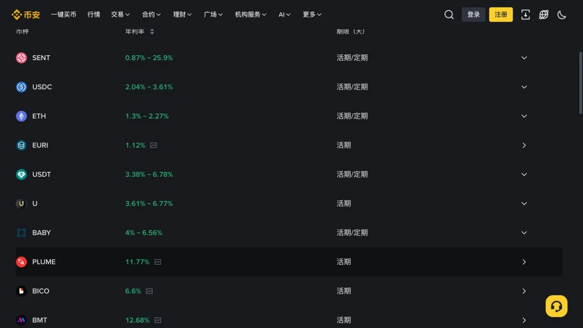Open the 广场 dropdown menu

click(214, 15)
